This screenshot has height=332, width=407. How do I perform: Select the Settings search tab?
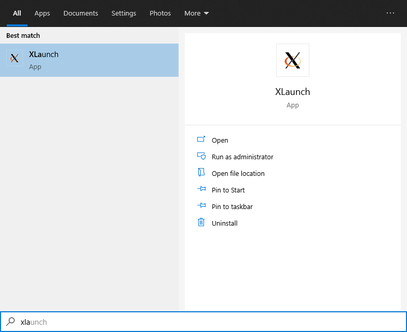click(x=124, y=13)
